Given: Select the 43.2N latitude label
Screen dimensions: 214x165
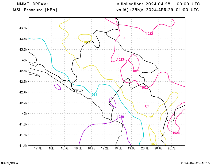Looking at the screenshot, I should 23,50.
